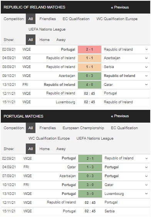
Task: Expand the Azerbaijan 0-3 Republic of Ireland row
Action: [x=147, y=76]
